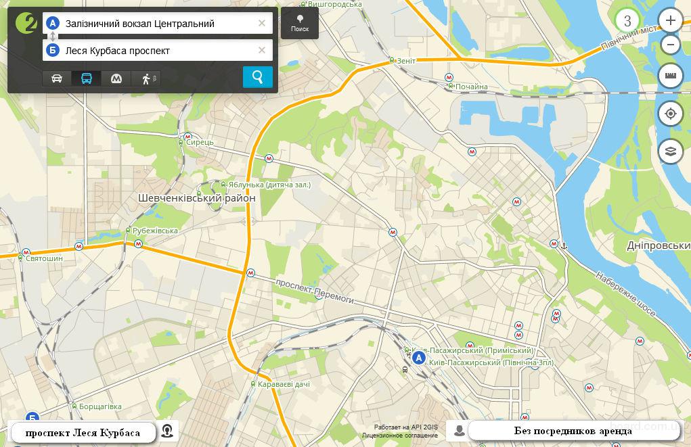This screenshot has width=691, height=447.
Task: Click the 2GIS logo
Action: [x=26, y=22]
